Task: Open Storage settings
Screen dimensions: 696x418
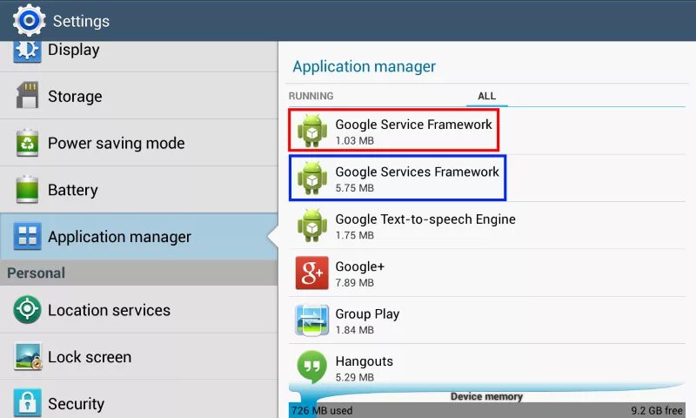Action: tap(139, 96)
